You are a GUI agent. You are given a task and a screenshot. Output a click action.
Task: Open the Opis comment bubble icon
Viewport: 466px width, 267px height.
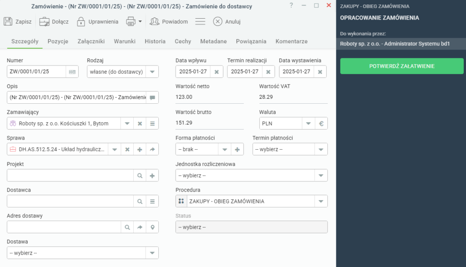tap(152, 98)
